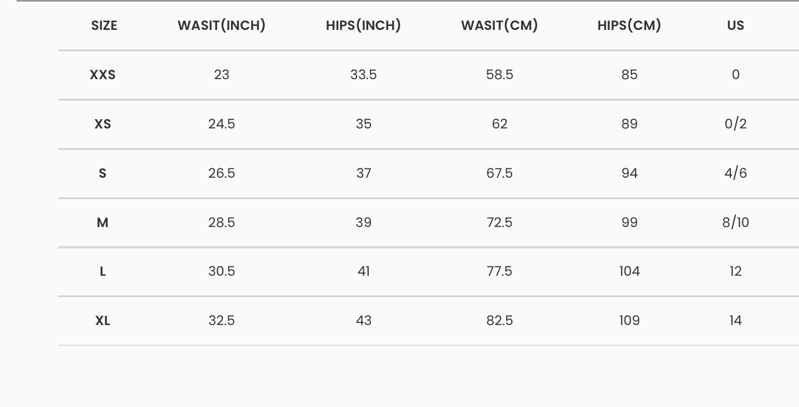Click the SIZE column header

104,25
